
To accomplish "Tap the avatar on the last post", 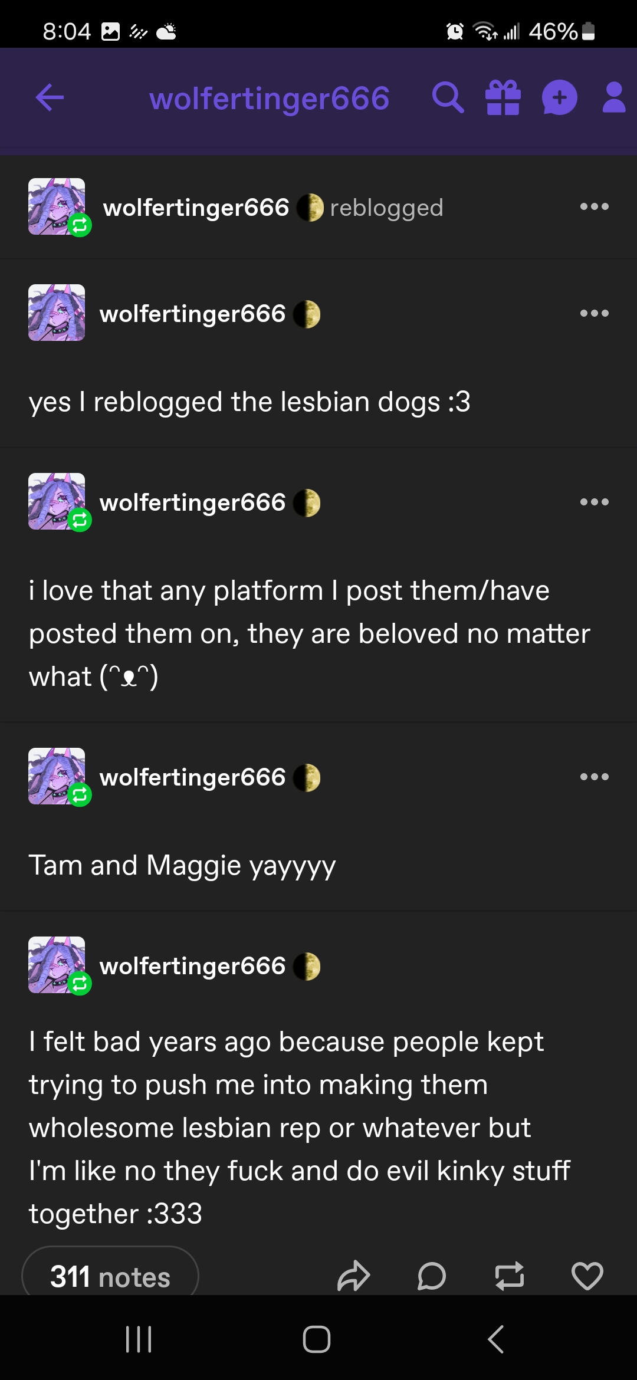I will coord(57,965).
